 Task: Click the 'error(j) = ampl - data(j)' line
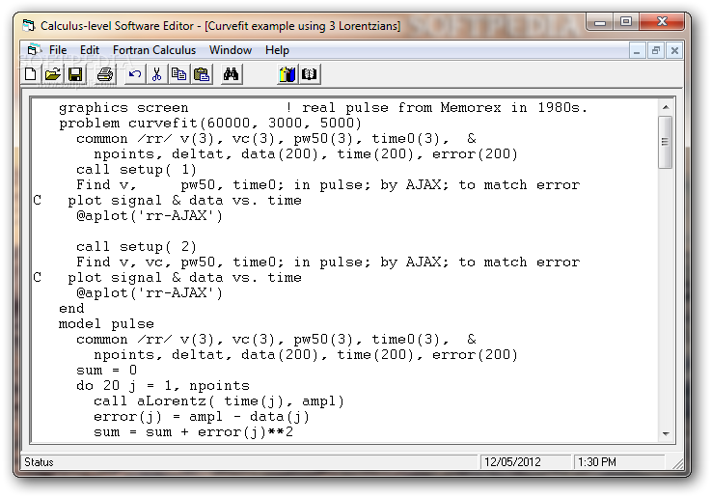(202, 416)
